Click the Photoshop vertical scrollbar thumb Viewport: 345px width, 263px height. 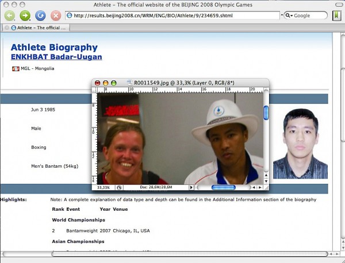[x=266, y=113]
